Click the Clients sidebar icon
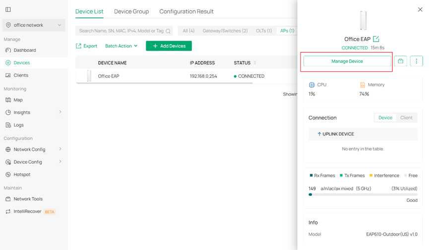Image resolution: width=429 pixels, height=250 pixels. pyautogui.click(x=8, y=75)
